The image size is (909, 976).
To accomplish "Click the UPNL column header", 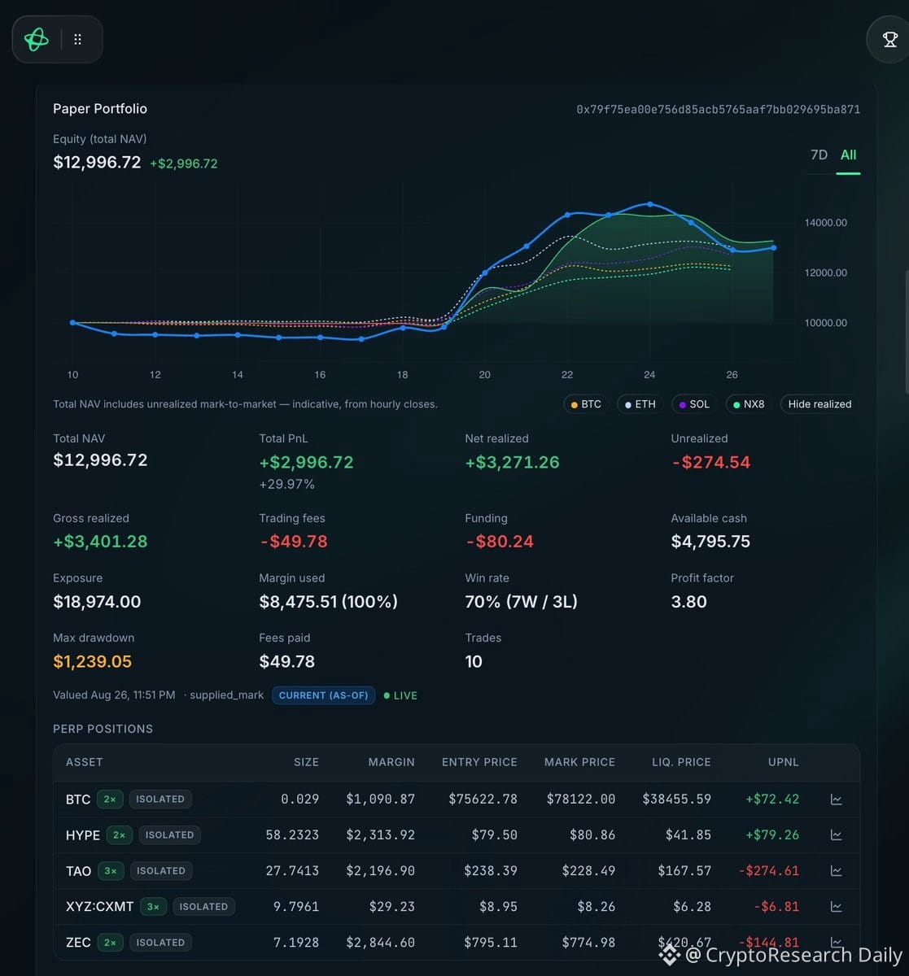I will pyautogui.click(x=784, y=762).
